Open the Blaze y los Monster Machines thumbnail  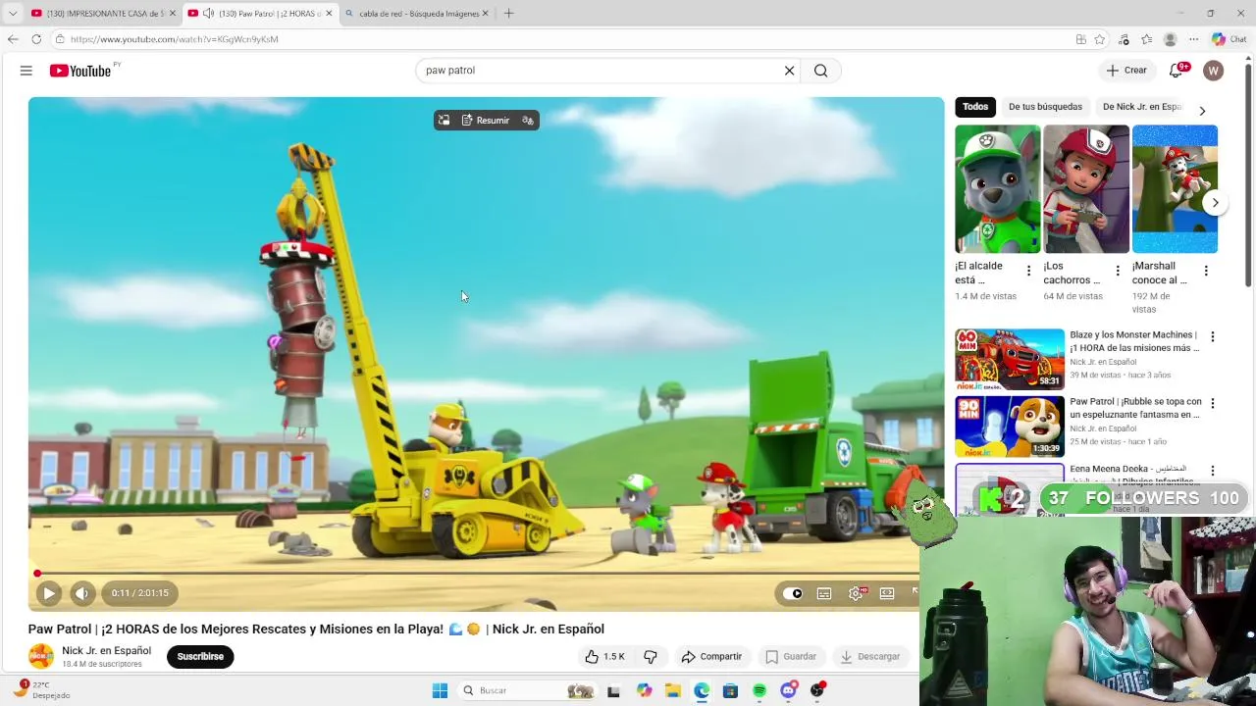coord(1010,359)
